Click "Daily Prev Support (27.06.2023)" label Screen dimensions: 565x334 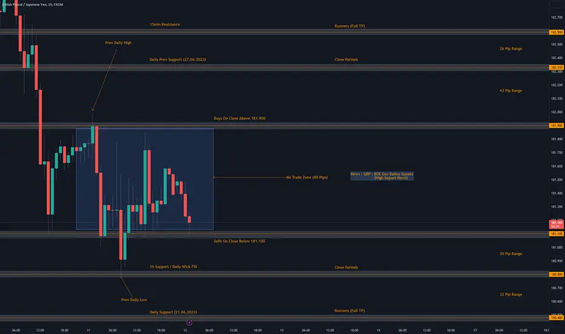(178, 60)
